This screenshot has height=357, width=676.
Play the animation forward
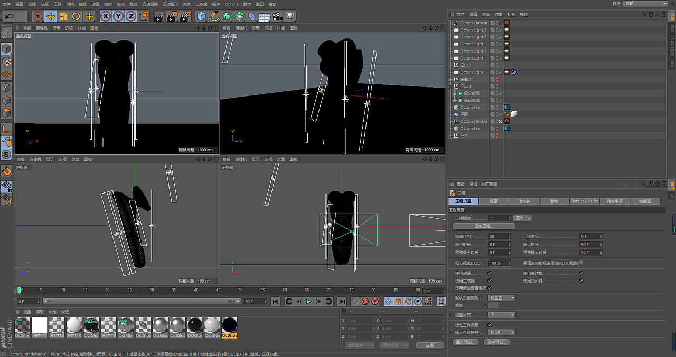click(308, 302)
